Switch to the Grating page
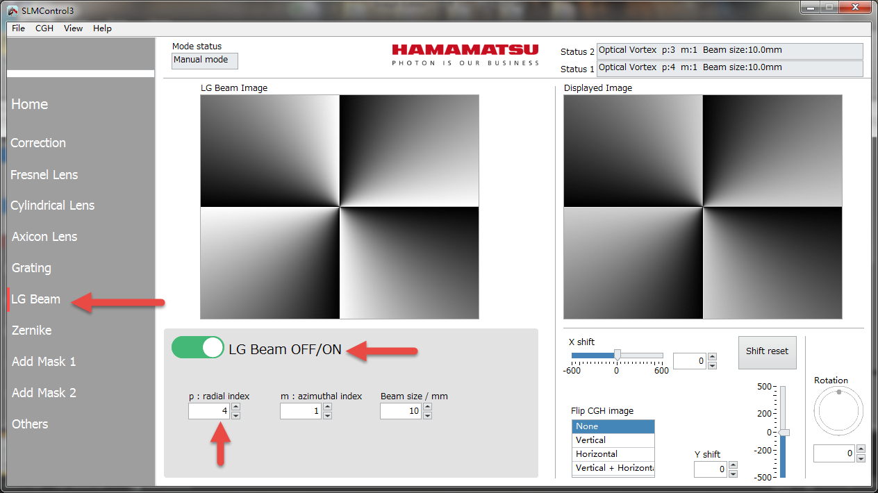This screenshot has width=878, height=493. point(31,268)
